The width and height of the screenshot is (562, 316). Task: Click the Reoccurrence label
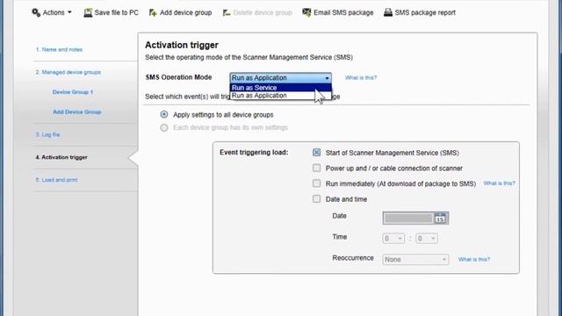click(x=353, y=258)
